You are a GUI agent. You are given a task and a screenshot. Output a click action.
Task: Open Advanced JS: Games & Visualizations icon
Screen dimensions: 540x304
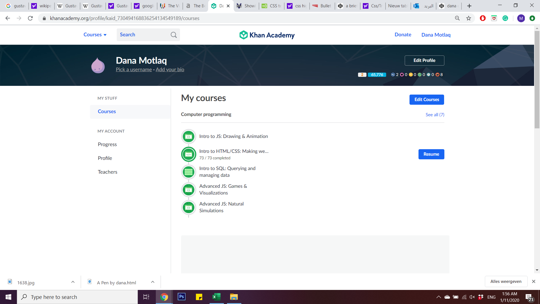click(189, 190)
